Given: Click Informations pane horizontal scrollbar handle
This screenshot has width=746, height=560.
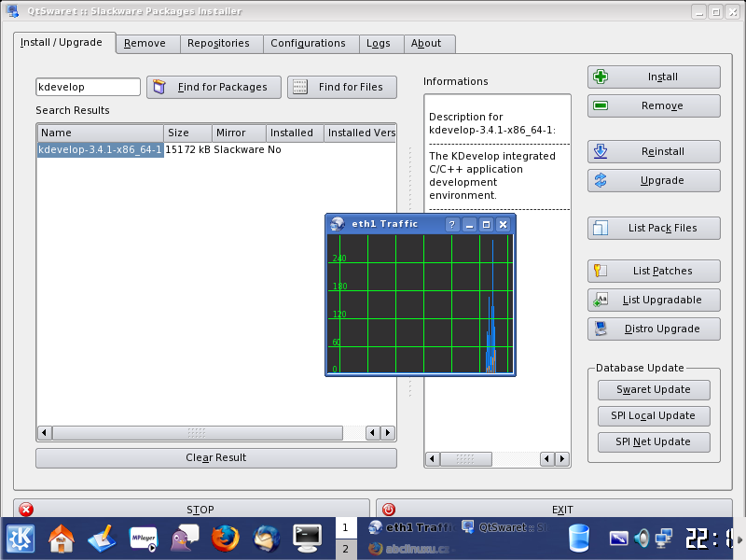Looking at the screenshot, I should (465, 459).
